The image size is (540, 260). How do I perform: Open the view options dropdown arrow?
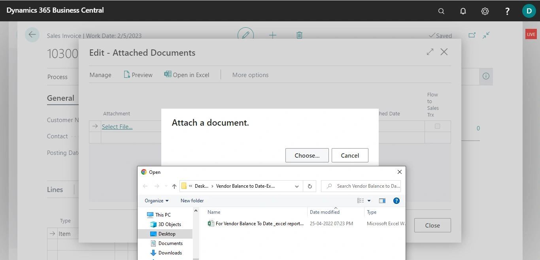[368, 200]
